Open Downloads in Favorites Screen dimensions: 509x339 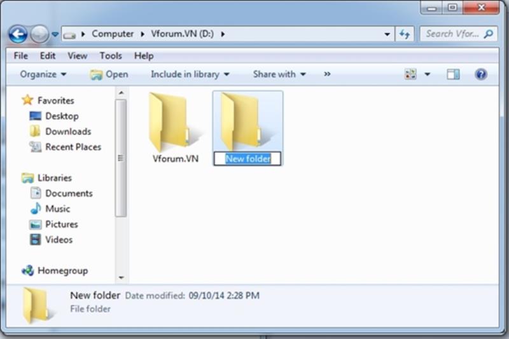click(68, 132)
